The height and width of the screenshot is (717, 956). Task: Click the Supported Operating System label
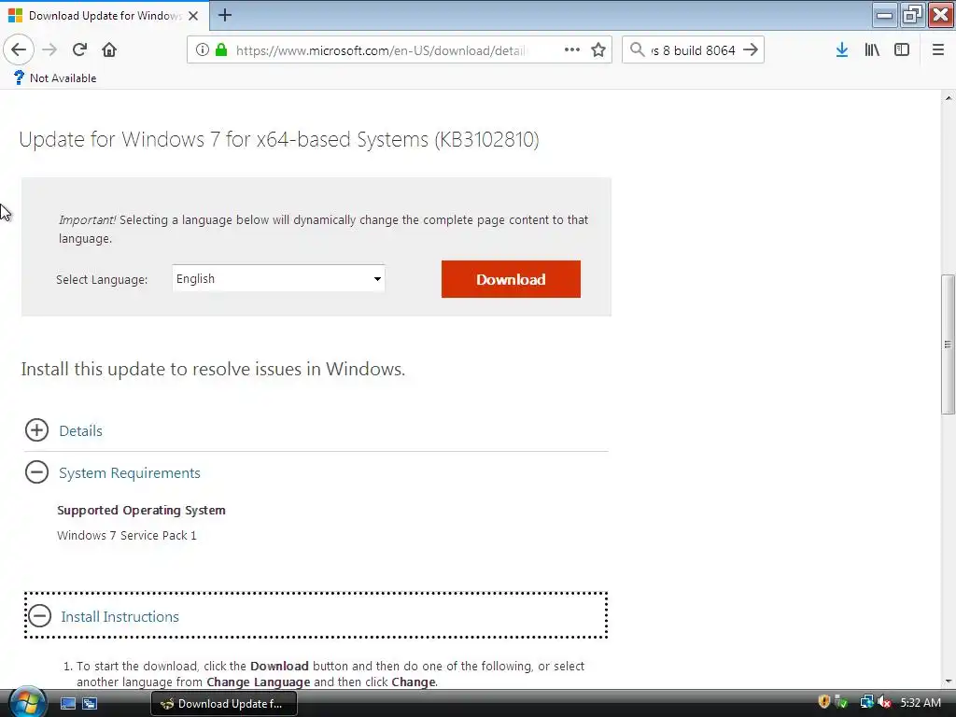coord(142,511)
